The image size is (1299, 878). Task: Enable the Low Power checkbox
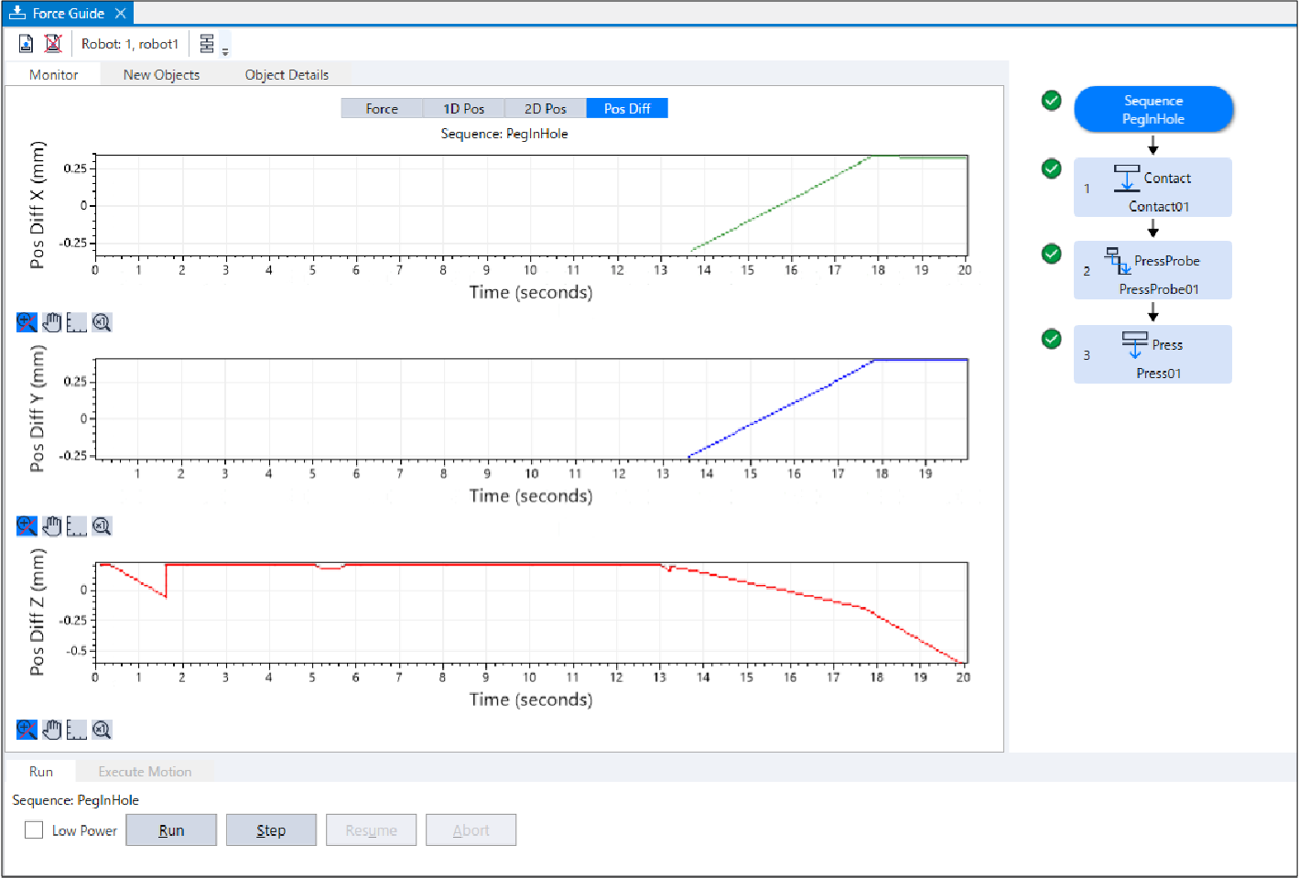pos(34,830)
